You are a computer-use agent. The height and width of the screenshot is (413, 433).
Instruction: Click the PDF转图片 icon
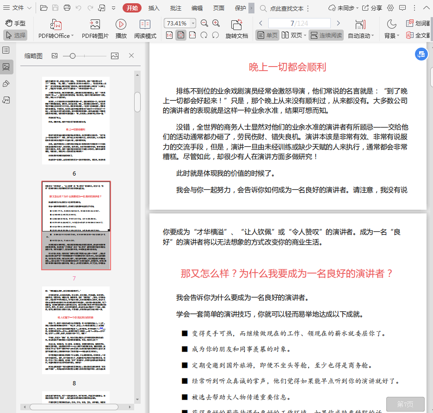click(95, 24)
